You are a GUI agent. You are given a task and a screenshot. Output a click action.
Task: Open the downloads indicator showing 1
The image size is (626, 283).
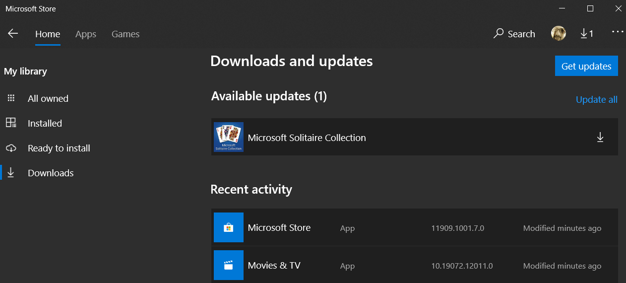[x=587, y=34]
